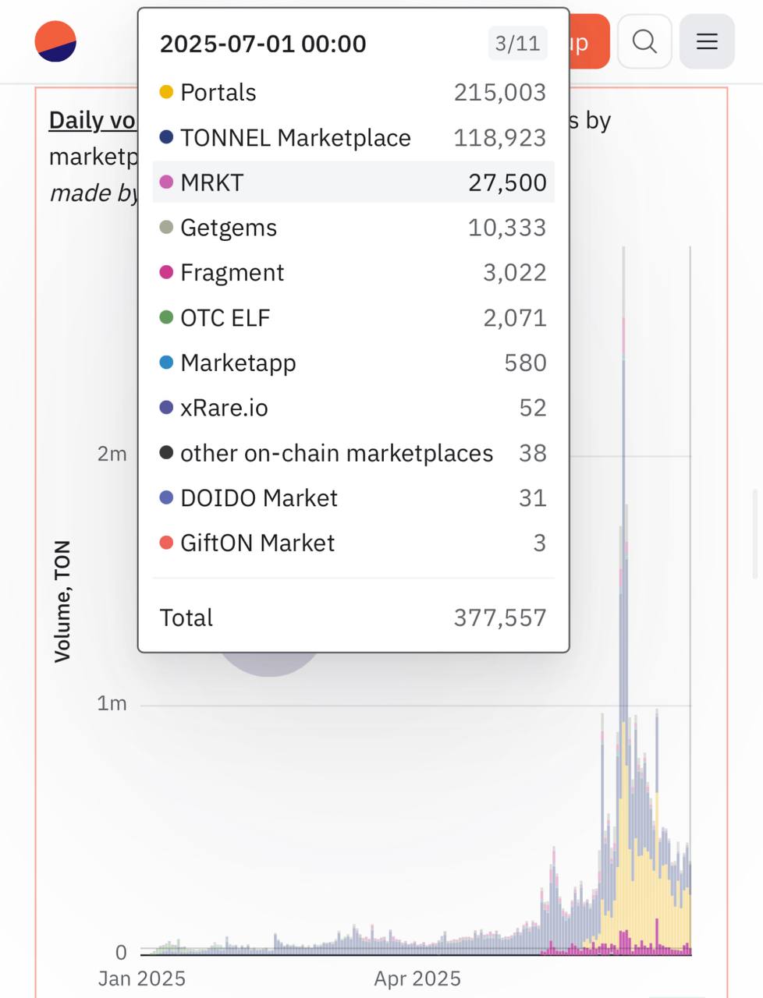Image resolution: width=763 pixels, height=998 pixels.
Task: Click the underlined Daily vo heading
Action: [93, 120]
